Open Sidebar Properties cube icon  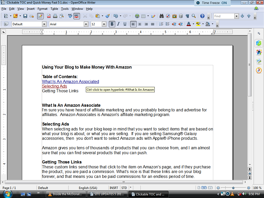coord(259,43)
